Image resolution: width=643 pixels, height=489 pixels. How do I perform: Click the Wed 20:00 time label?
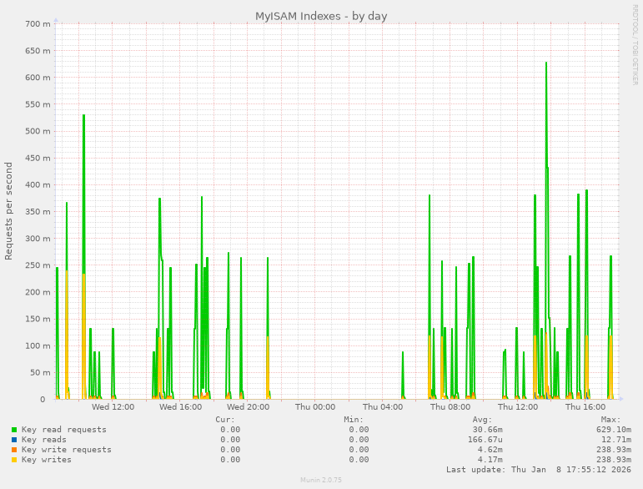[248, 407]
